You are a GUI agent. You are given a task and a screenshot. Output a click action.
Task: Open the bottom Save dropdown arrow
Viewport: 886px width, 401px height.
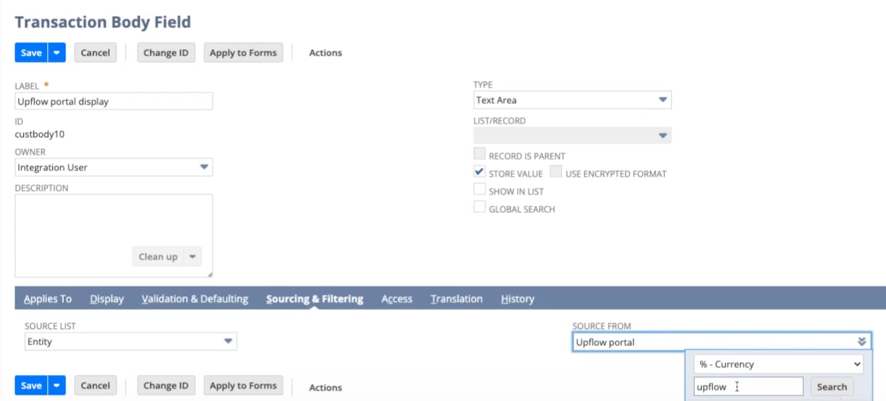point(57,385)
